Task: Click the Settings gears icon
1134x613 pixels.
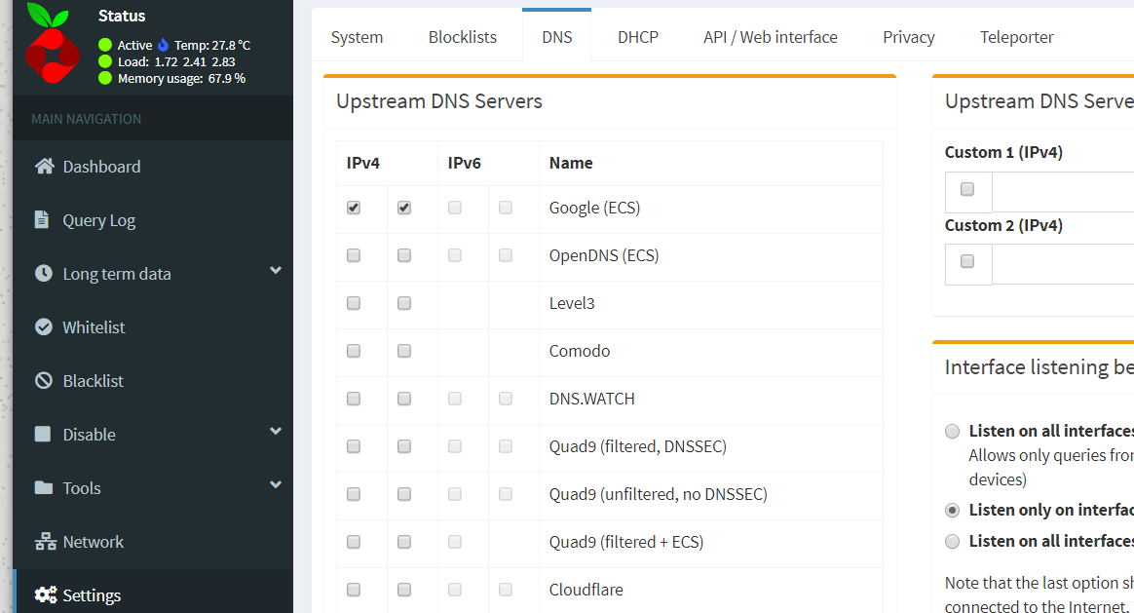Action: coord(45,595)
